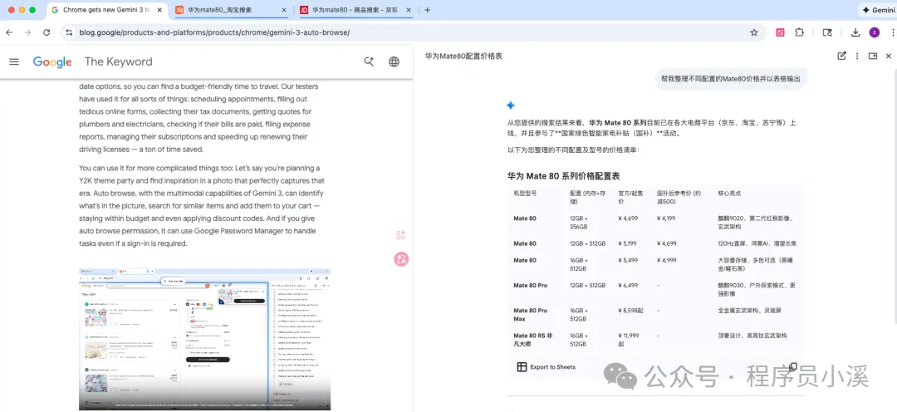The image size is (897, 412).
Task: Click the ¥ 6,499 Mate 80 Pro price
Action: (628, 286)
